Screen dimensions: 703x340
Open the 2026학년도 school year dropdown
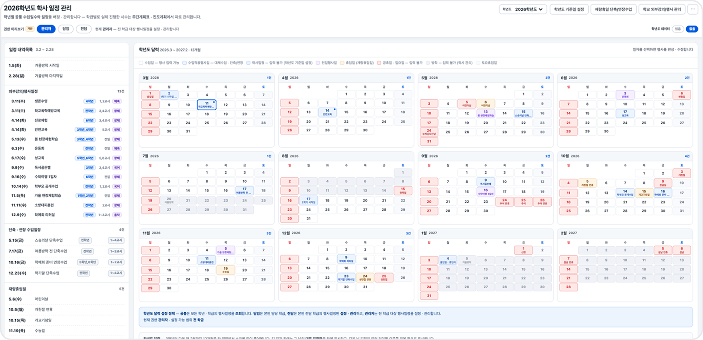click(523, 9)
